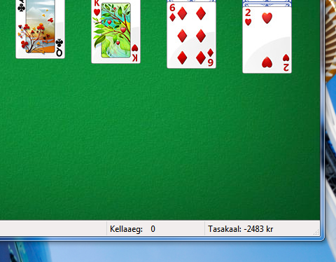Click the tree artwork on the King of Hearts
336x262 pixels.
116,30
